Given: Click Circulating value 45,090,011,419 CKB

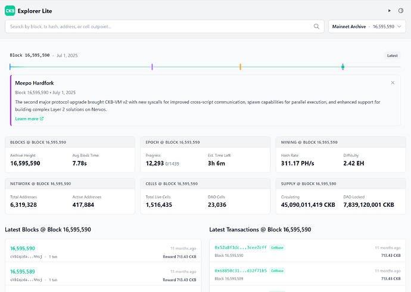Looking at the screenshot, I should click(308, 205).
